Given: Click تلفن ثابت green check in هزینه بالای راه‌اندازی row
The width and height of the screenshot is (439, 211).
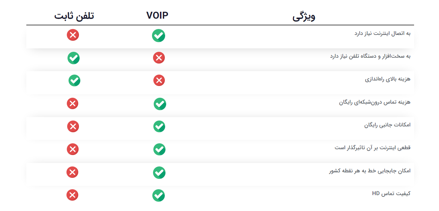Looking at the screenshot, I should click(x=74, y=80).
